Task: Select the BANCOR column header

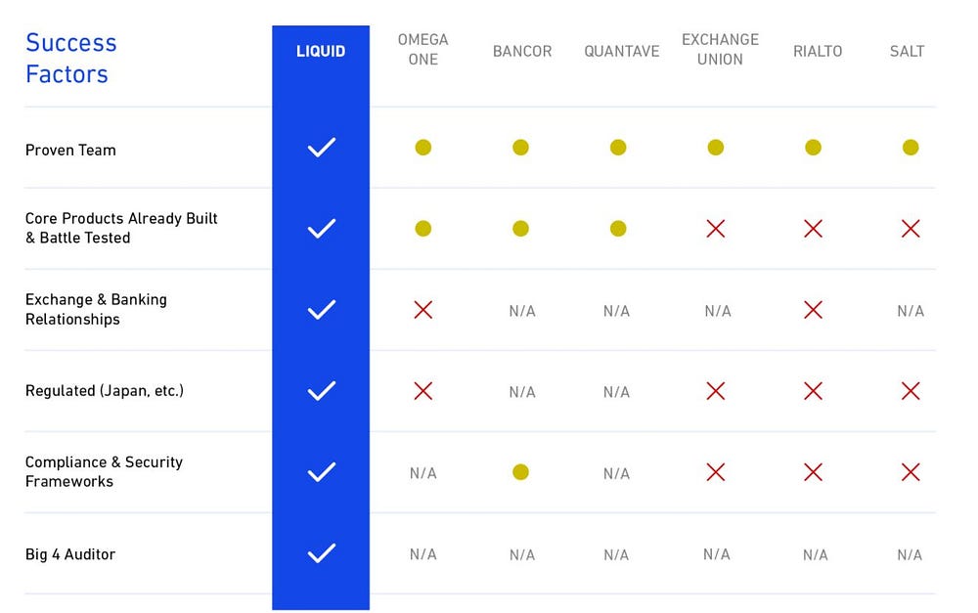Action: [x=522, y=51]
